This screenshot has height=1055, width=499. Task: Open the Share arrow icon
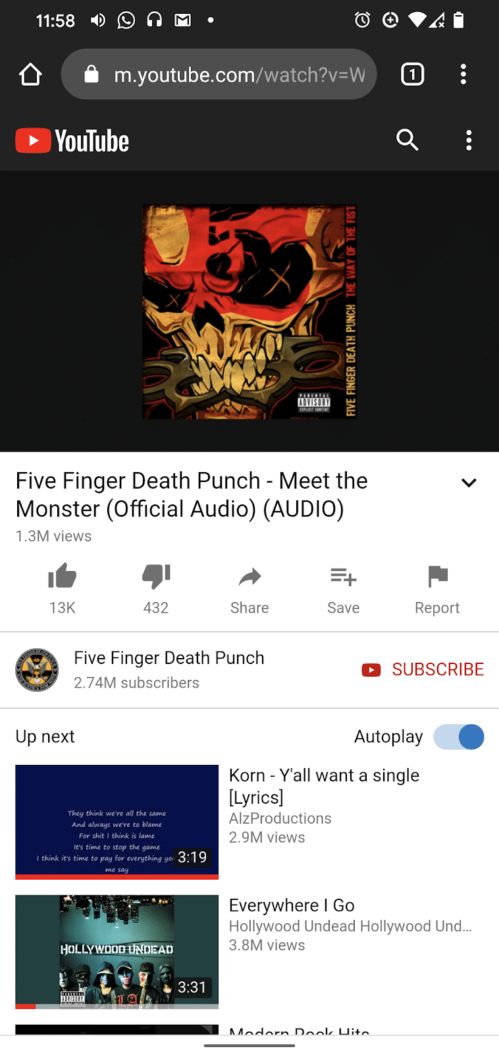pyautogui.click(x=249, y=578)
